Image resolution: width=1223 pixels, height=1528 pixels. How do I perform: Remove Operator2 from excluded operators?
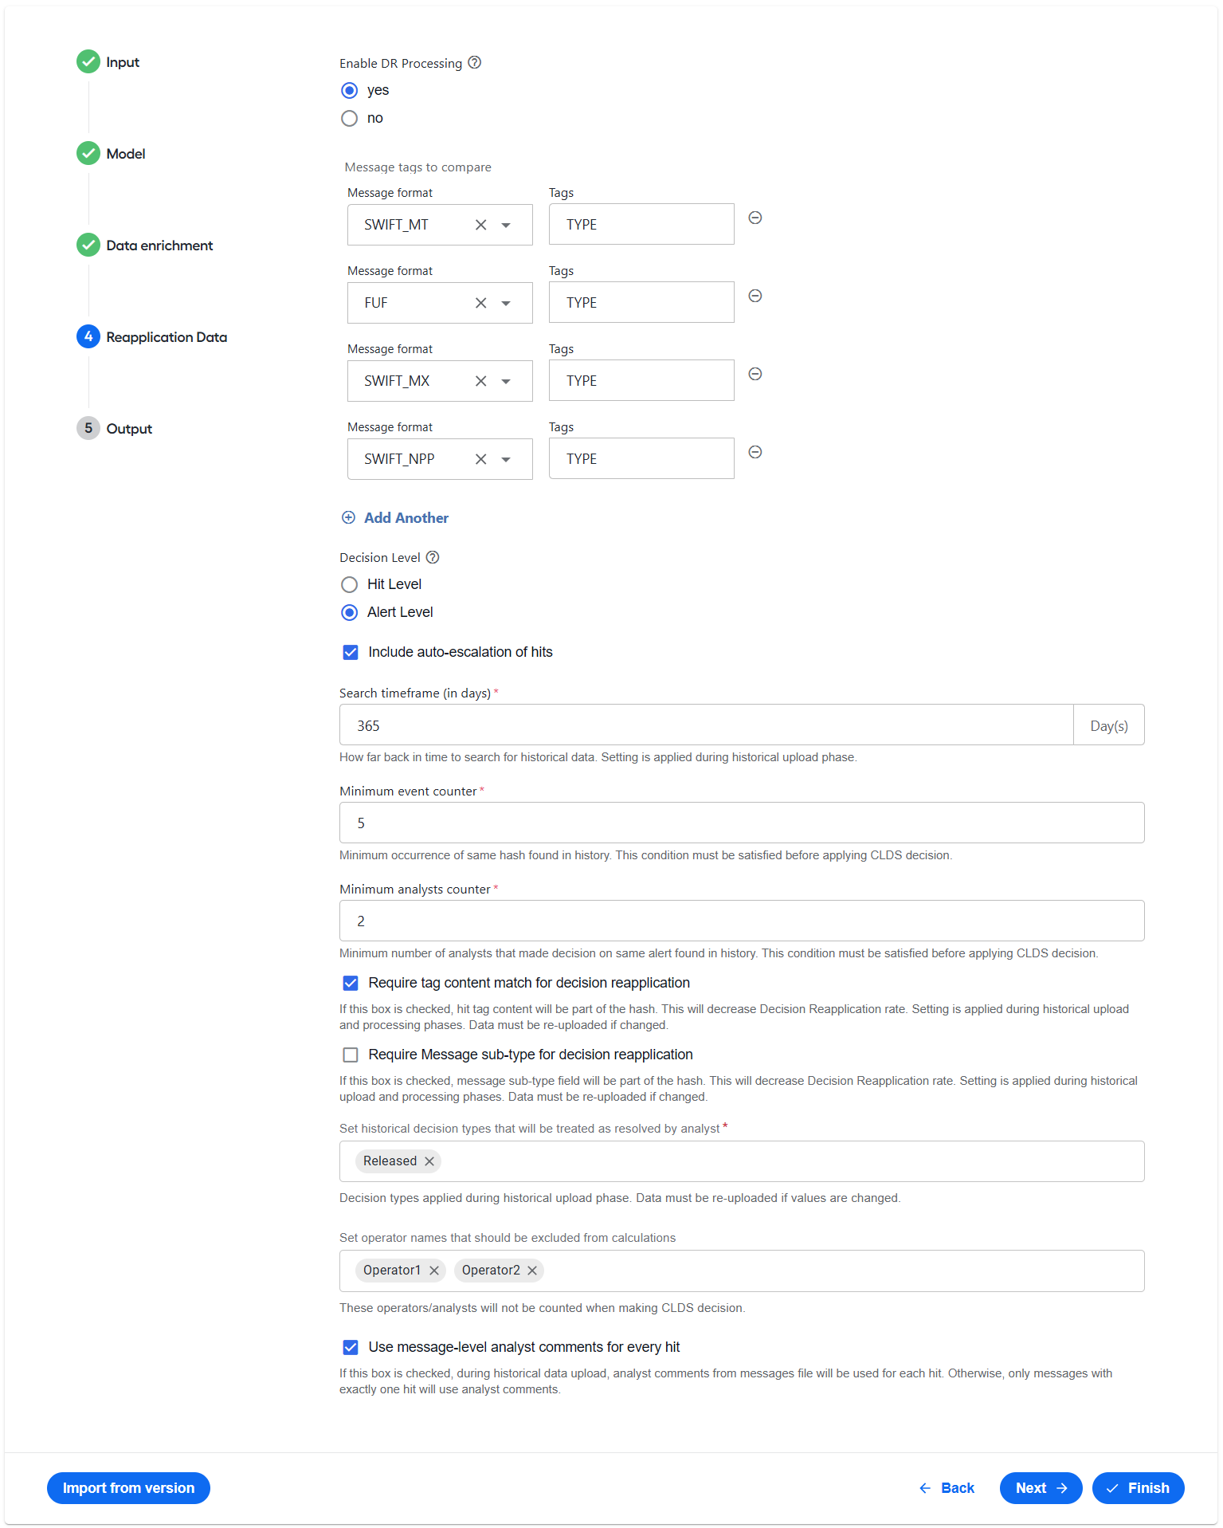point(532,1271)
